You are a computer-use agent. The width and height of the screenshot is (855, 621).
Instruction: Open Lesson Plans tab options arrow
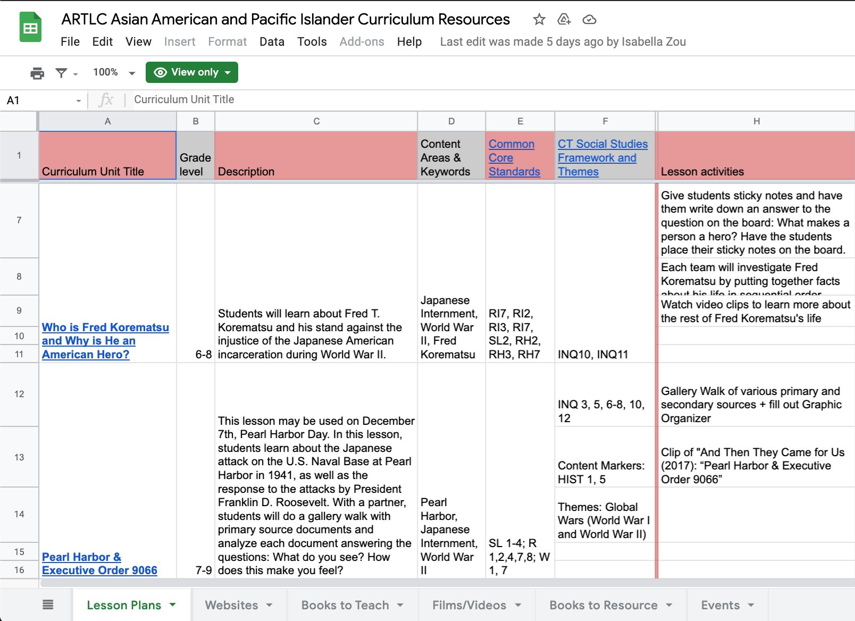pos(172,605)
